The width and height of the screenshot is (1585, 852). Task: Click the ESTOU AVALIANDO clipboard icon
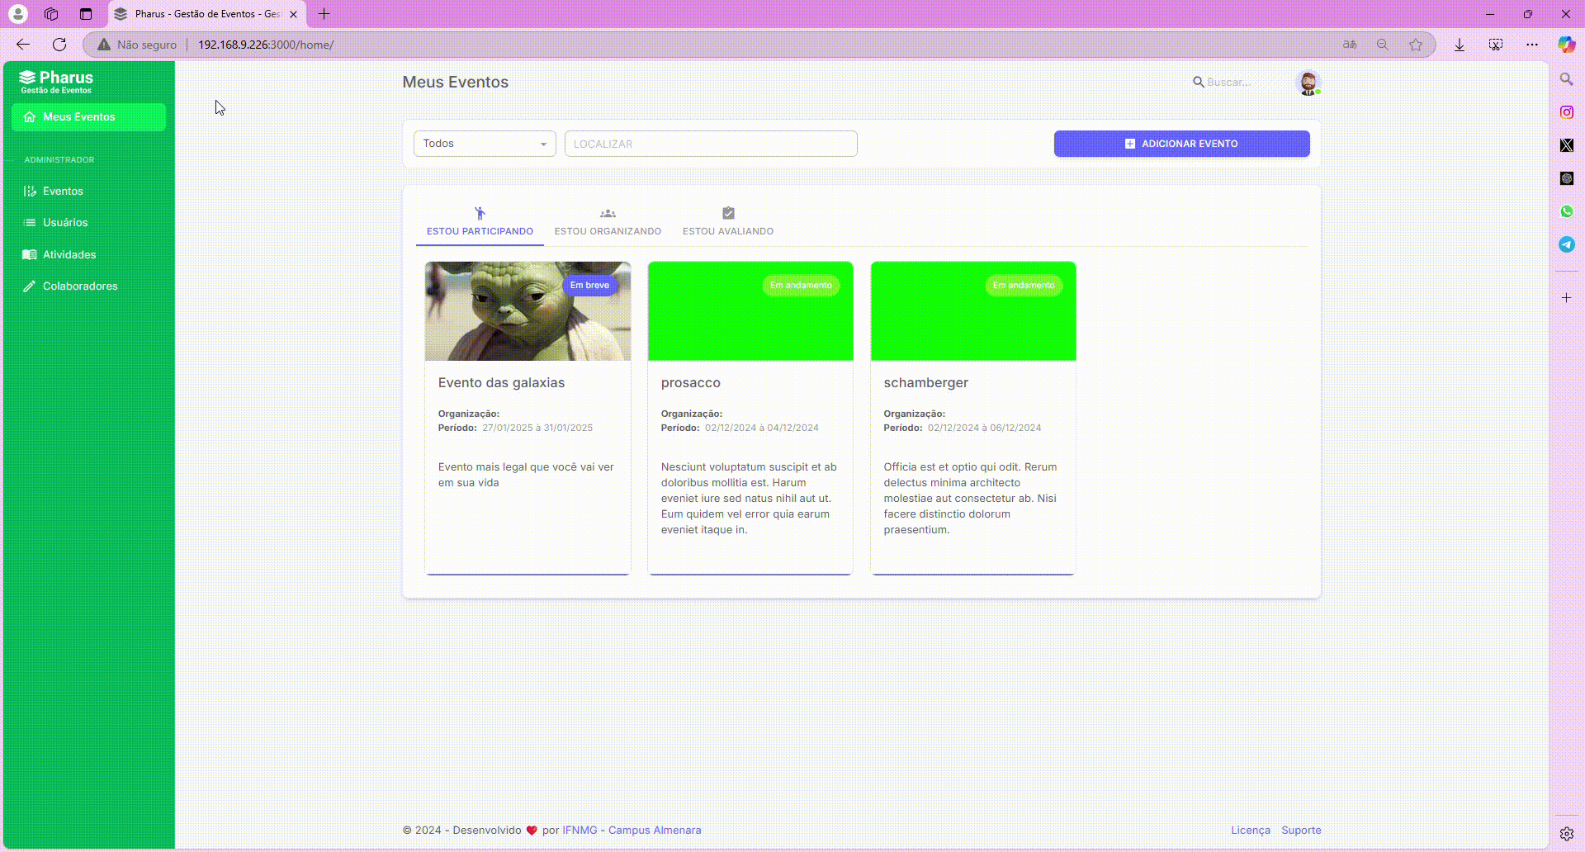pyautogui.click(x=728, y=213)
